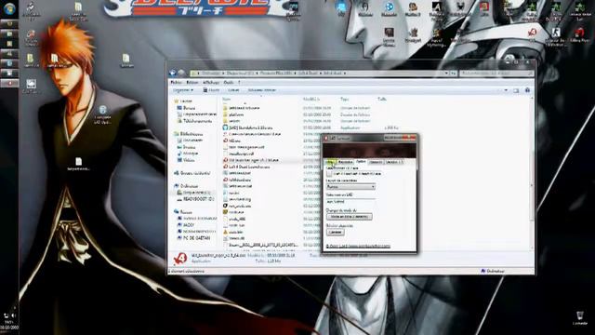Screen dimensions: 595x335
Task: Open the Organiser dropdown in Explorer toolbar
Action: 183,90
